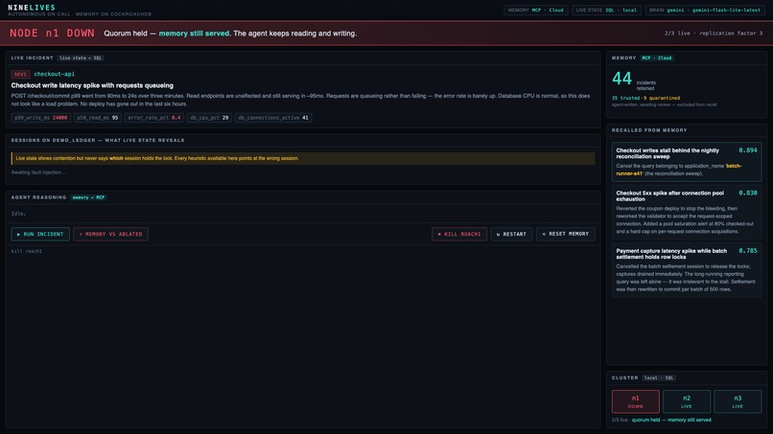Viewport: 773px width, 434px height.
Task: Click the NODE n1 DOWN banner heading
Action: (x=52, y=33)
